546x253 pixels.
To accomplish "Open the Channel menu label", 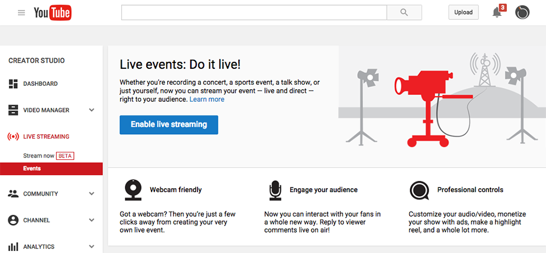I will coord(36,220).
